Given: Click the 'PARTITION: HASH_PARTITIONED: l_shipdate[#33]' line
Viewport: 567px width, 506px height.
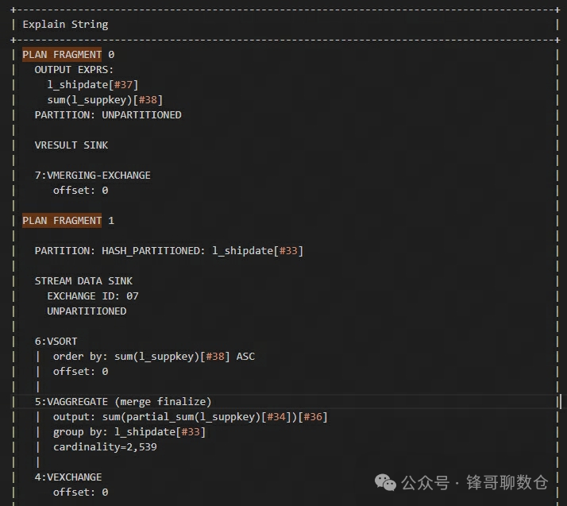Looking at the screenshot, I should [169, 251].
